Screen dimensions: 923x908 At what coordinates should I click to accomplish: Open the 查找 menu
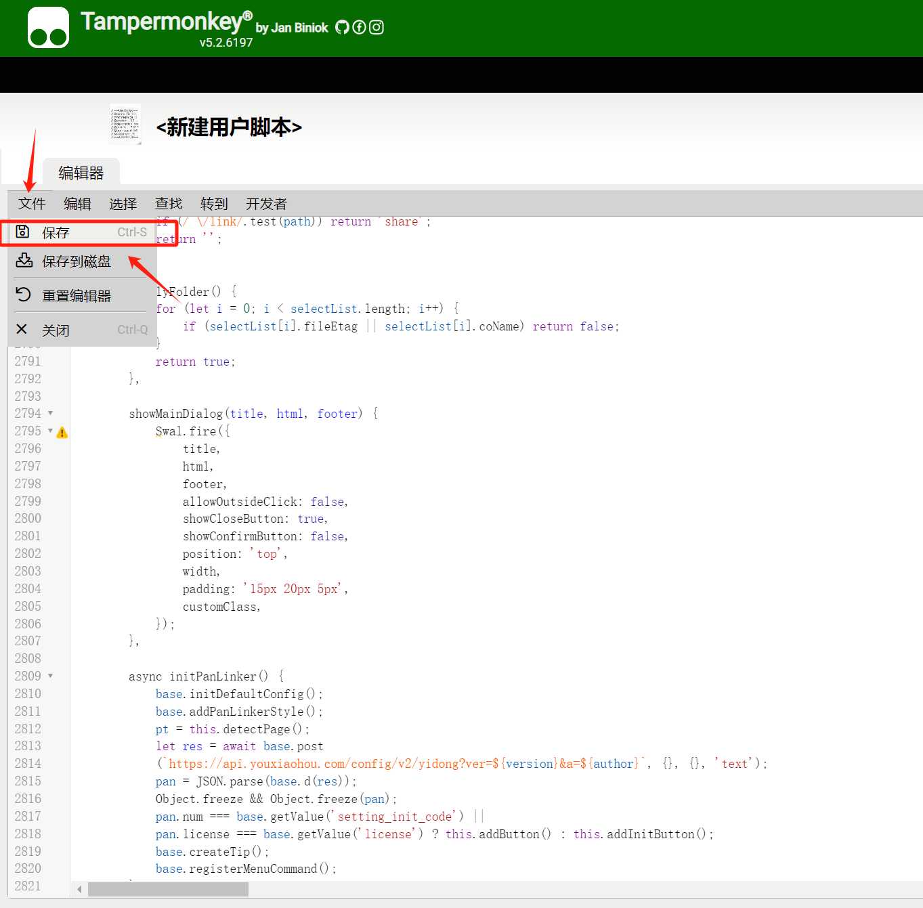tap(169, 204)
